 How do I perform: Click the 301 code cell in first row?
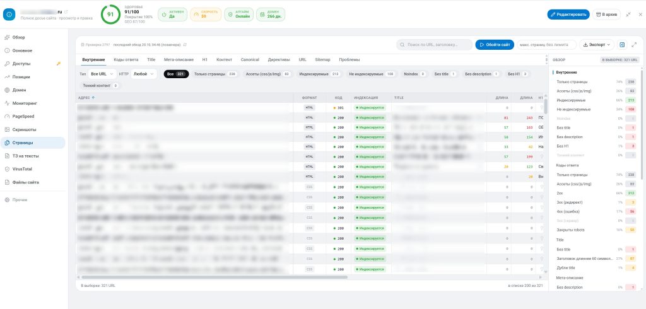pos(339,108)
